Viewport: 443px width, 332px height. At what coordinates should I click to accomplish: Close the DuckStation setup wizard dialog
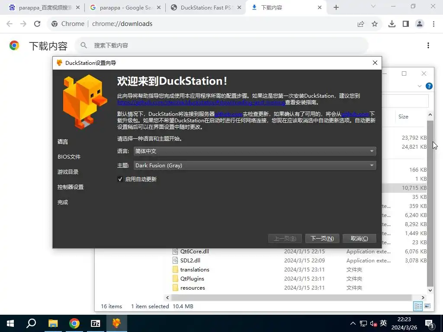[x=375, y=63]
